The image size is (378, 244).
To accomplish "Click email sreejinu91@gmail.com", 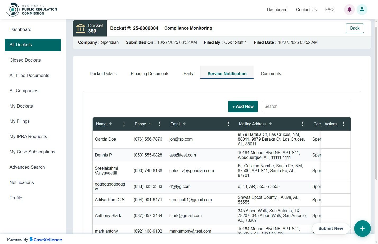I will (x=190, y=200).
